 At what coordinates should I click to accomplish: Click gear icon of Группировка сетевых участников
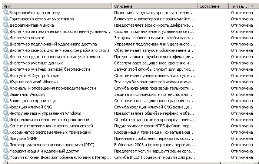(6, 19)
